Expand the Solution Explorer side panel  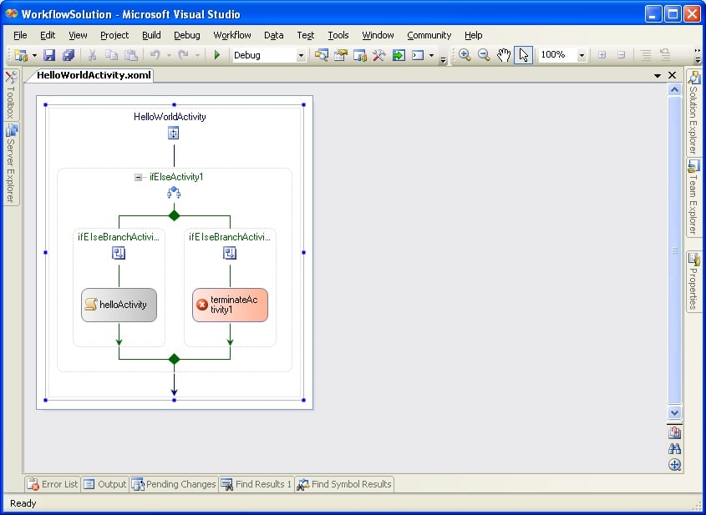[693, 113]
